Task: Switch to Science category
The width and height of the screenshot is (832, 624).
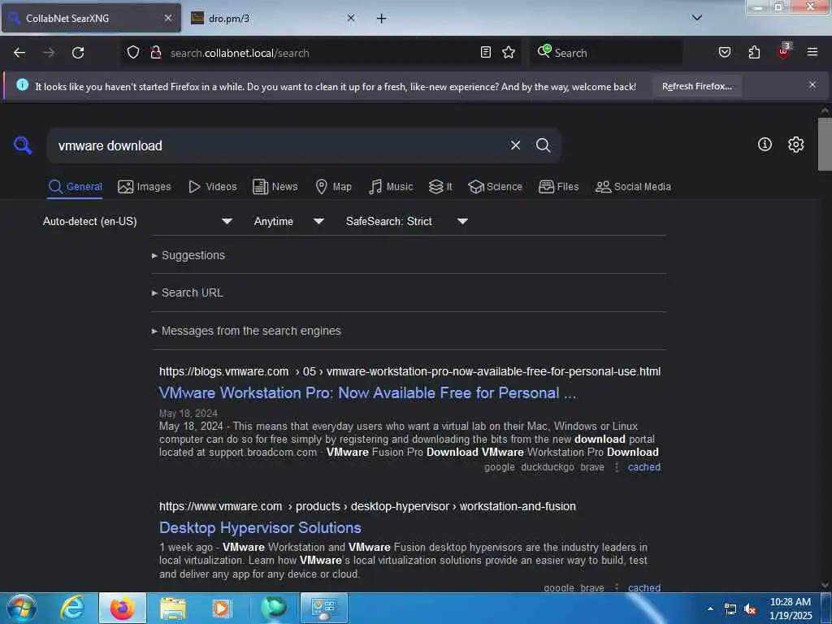Action: (495, 187)
